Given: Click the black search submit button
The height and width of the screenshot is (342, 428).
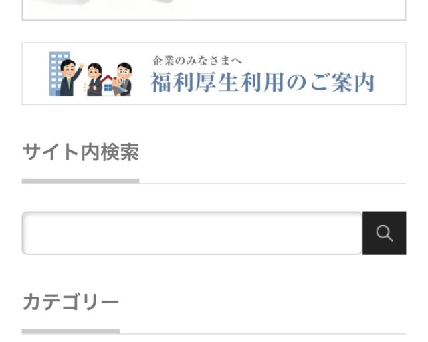Looking at the screenshot, I should 385,233.
